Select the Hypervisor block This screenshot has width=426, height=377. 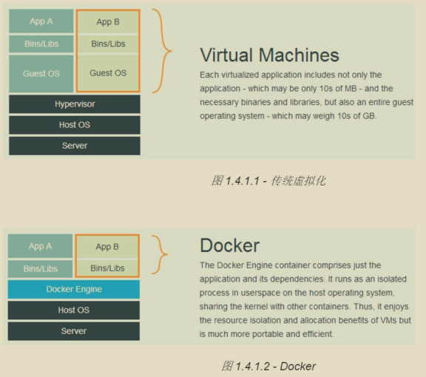(x=75, y=104)
